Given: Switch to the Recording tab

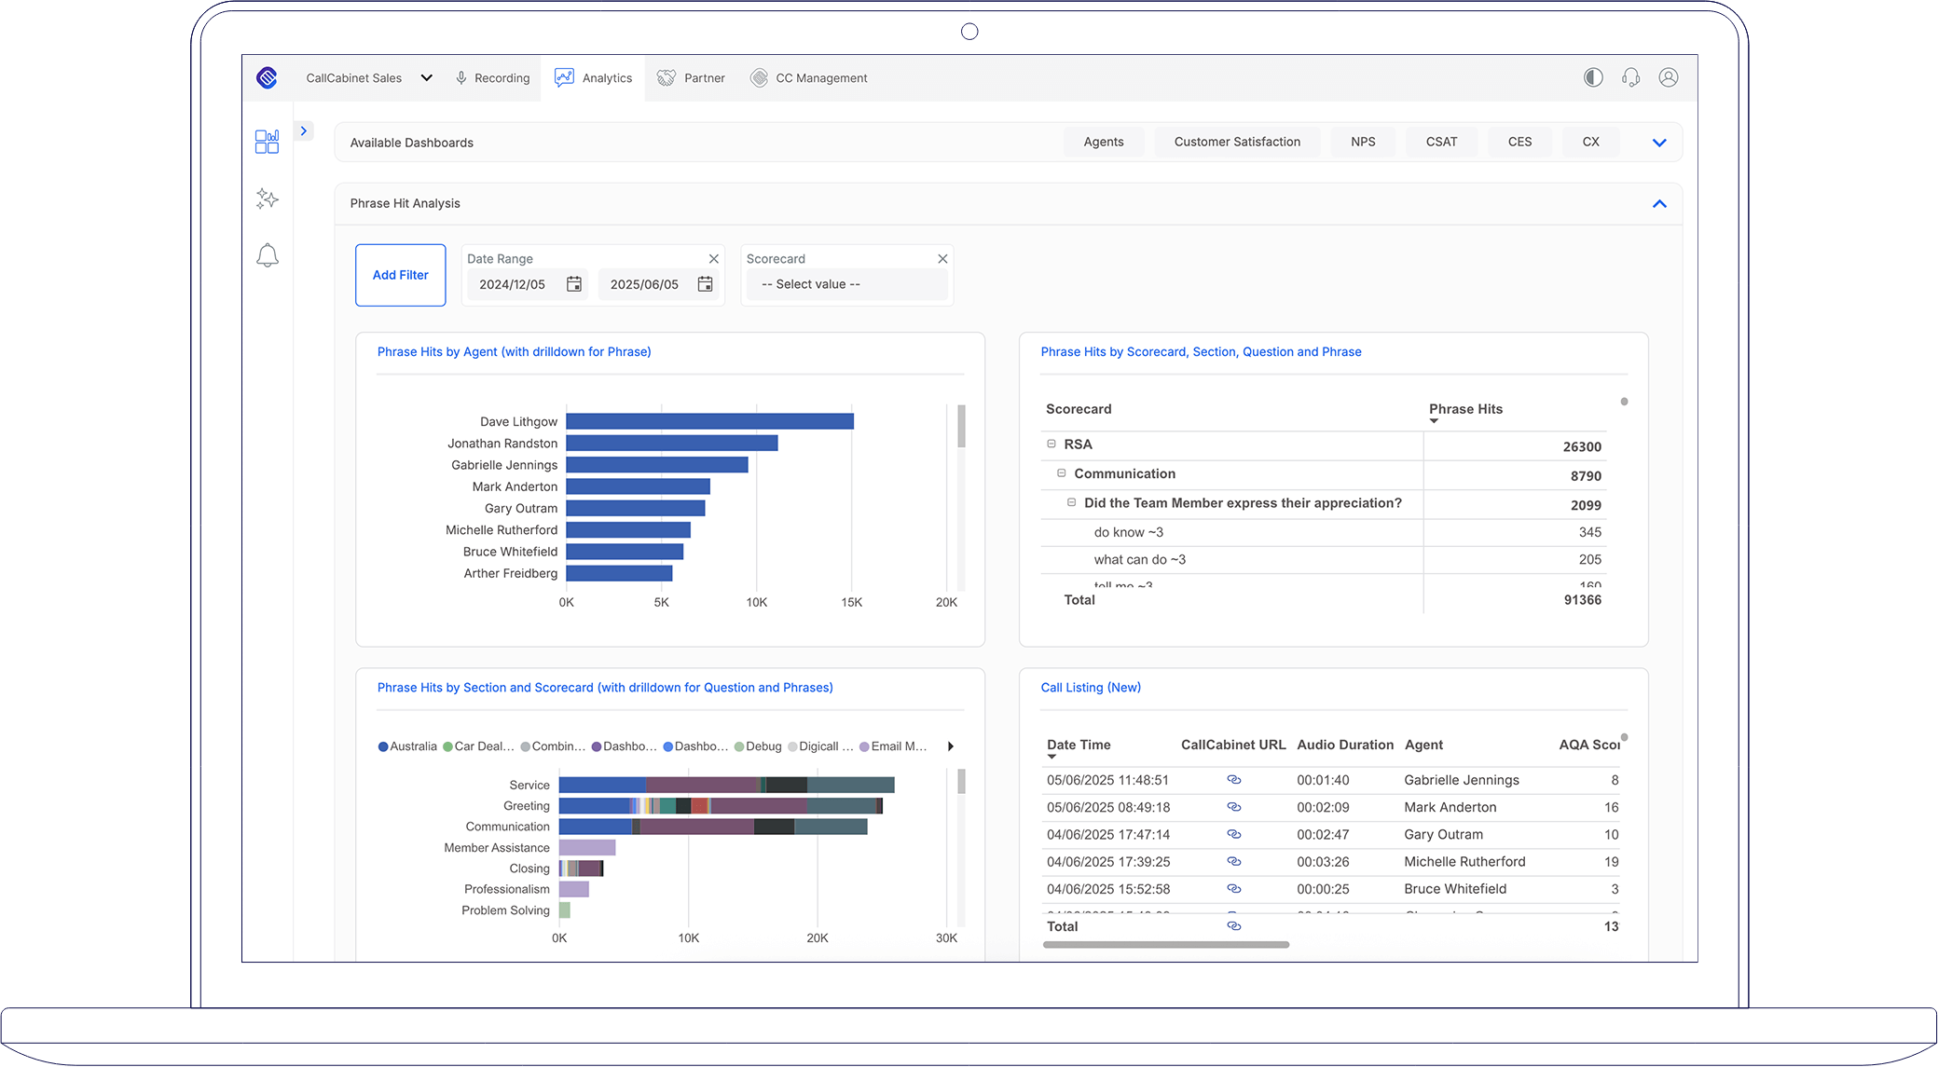Looking at the screenshot, I should pyautogui.click(x=492, y=78).
